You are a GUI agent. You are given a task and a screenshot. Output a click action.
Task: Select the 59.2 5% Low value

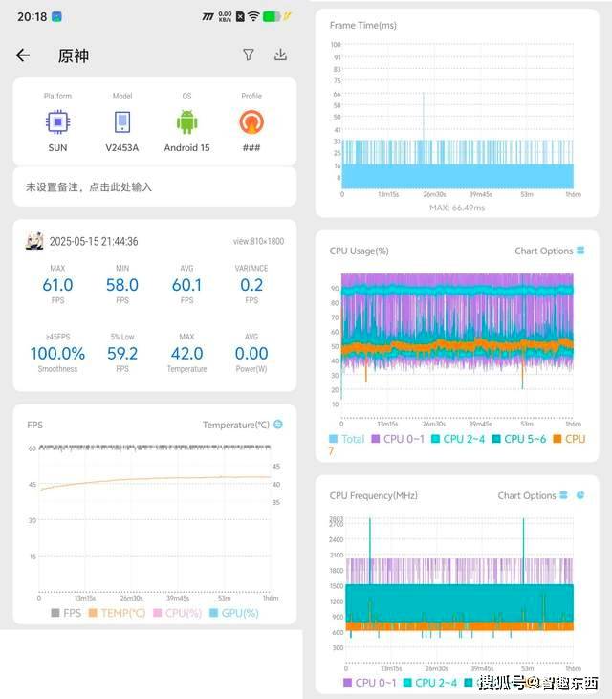pos(122,354)
